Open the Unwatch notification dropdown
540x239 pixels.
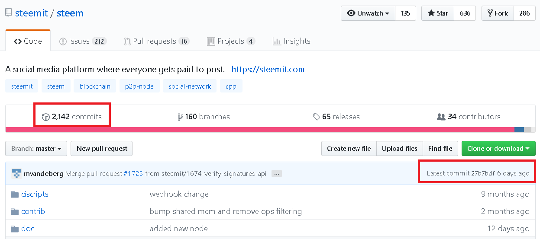(x=368, y=13)
